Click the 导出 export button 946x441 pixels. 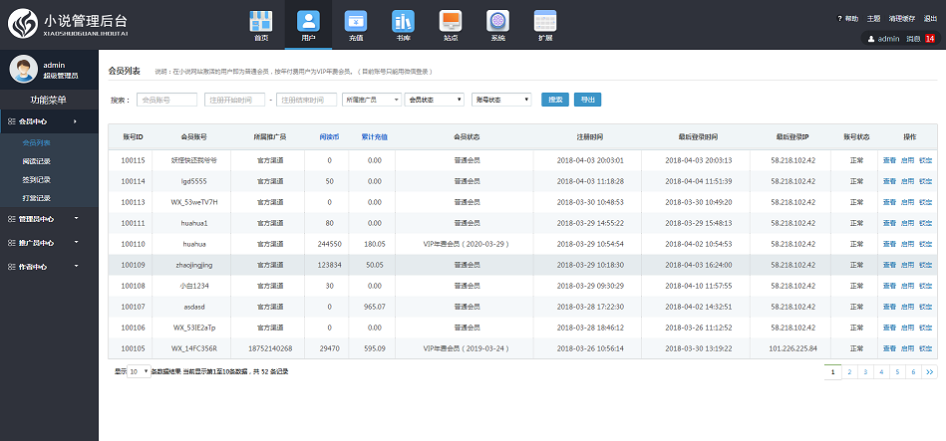point(588,100)
